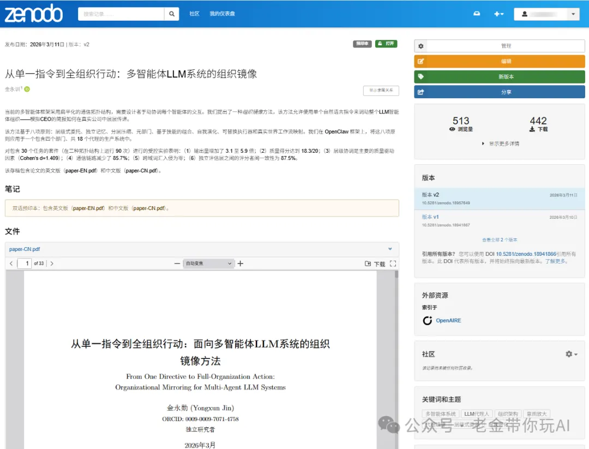Zoom out the PDF with minus icon
The height and width of the screenshot is (449, 589).
pos(177,264)
